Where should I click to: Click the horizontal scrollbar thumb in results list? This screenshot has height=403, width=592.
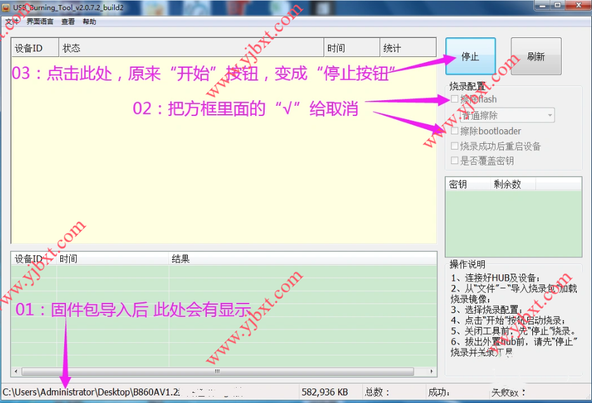click(x=216, y=371)
